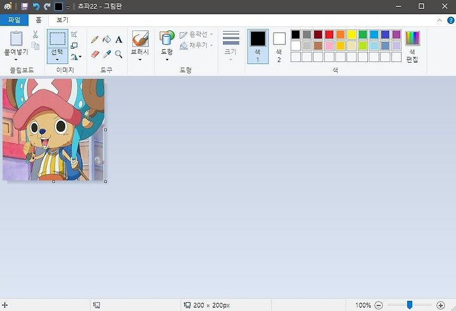Pick the purple color swatch
456x311 pixels.
tap(396, 35)
